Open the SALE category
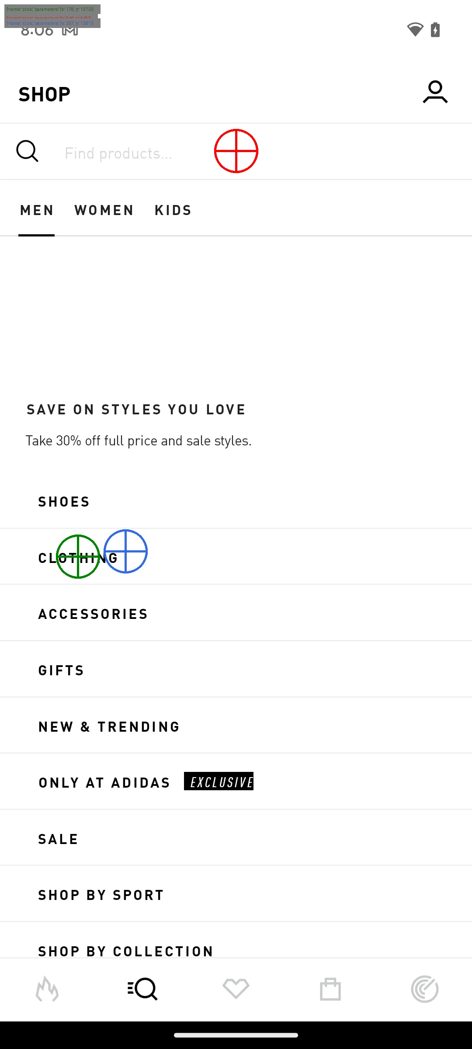472x1049 pixels. coord(58,839)
